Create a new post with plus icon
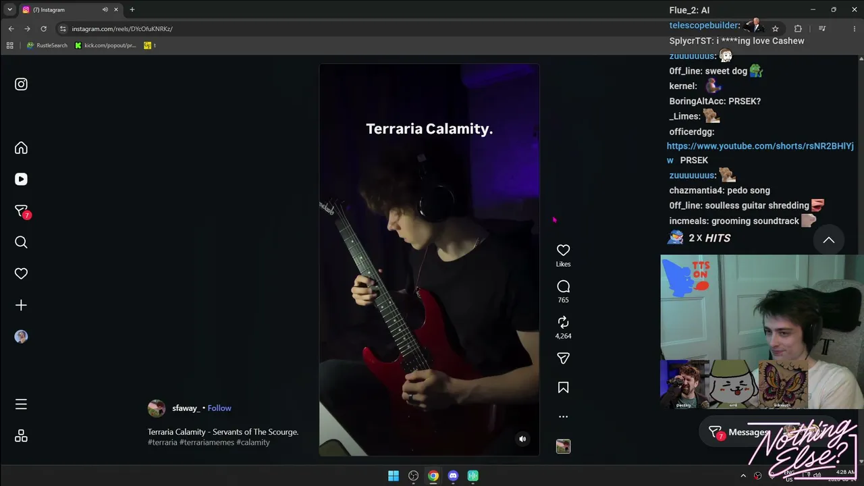 (21, 305)
